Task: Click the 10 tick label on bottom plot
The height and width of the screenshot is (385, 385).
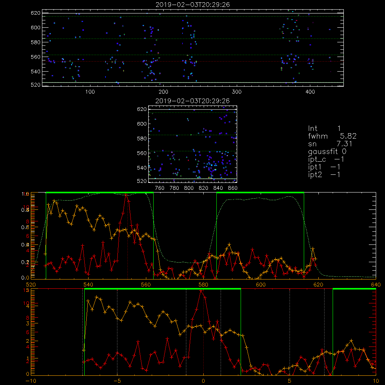Action: click(x=376, y=381)
